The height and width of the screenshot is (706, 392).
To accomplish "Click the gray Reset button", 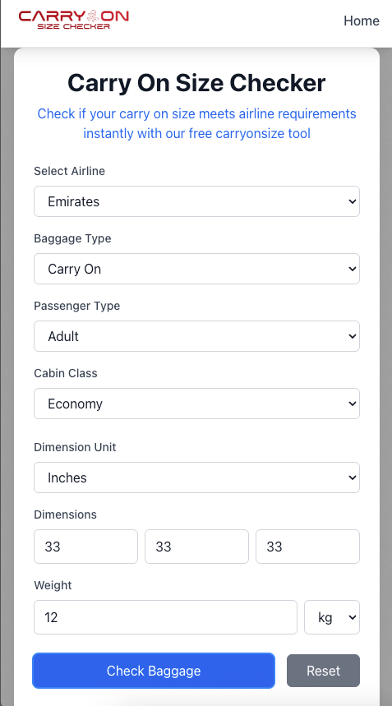I will 323,671.
